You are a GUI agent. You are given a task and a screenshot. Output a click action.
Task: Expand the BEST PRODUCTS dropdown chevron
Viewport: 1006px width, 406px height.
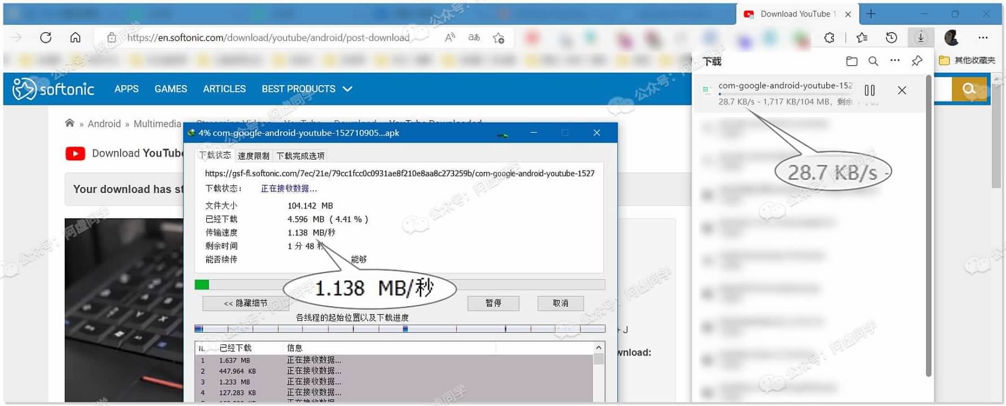click(348, 89)
